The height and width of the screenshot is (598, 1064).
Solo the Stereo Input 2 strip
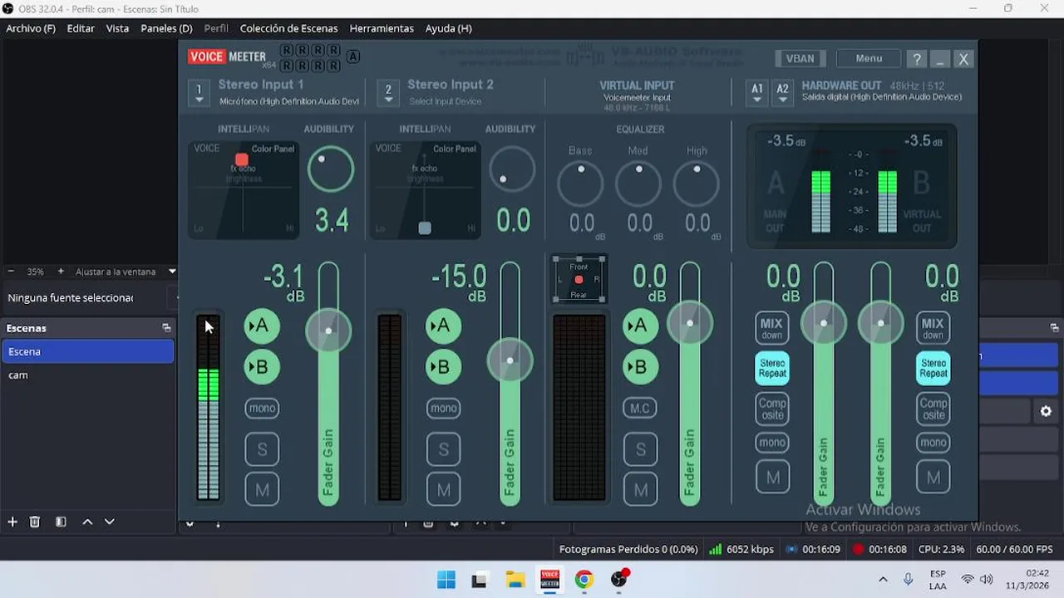[x=443, y=449]
